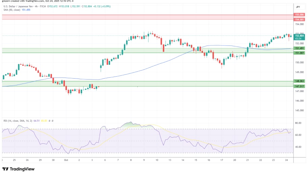The height and width of the screenshot is (173, 308).
Task: Click the 151.007 green price label
Action: click(299, 53)
